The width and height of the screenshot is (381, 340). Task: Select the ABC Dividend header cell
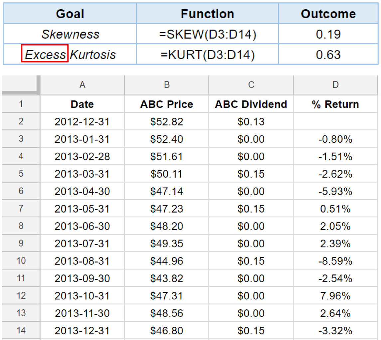coord(251,104)
